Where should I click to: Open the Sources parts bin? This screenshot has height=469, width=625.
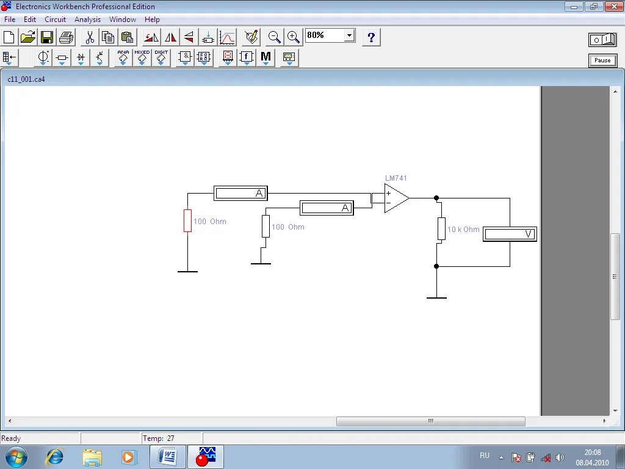click(x=43, y=58)
